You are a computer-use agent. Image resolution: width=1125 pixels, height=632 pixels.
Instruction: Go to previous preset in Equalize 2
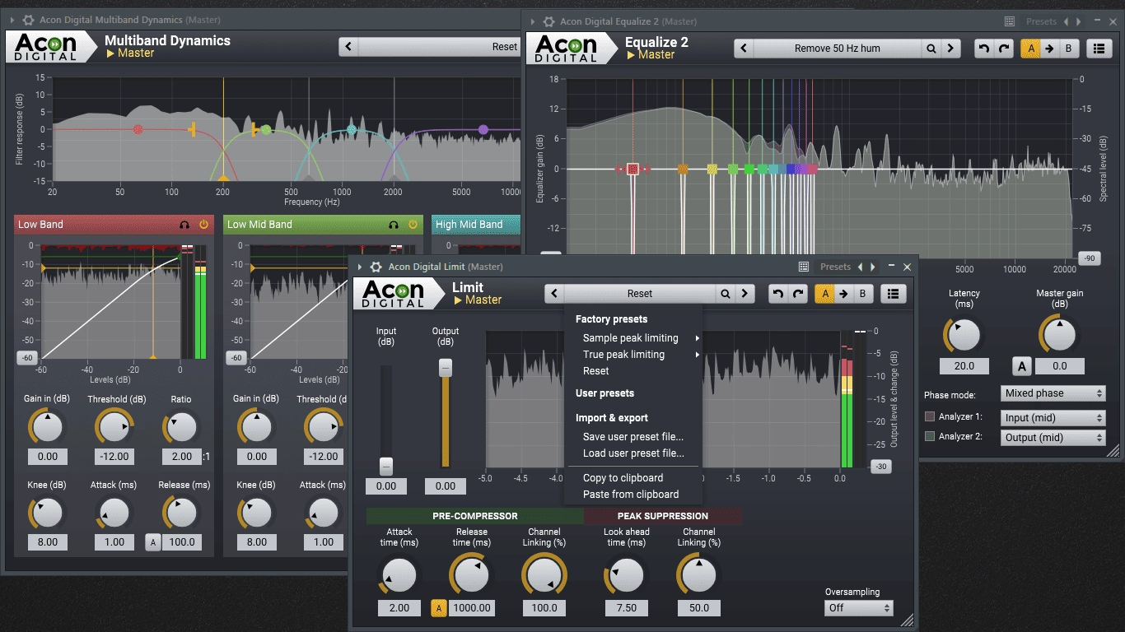[x=744, y=49]
